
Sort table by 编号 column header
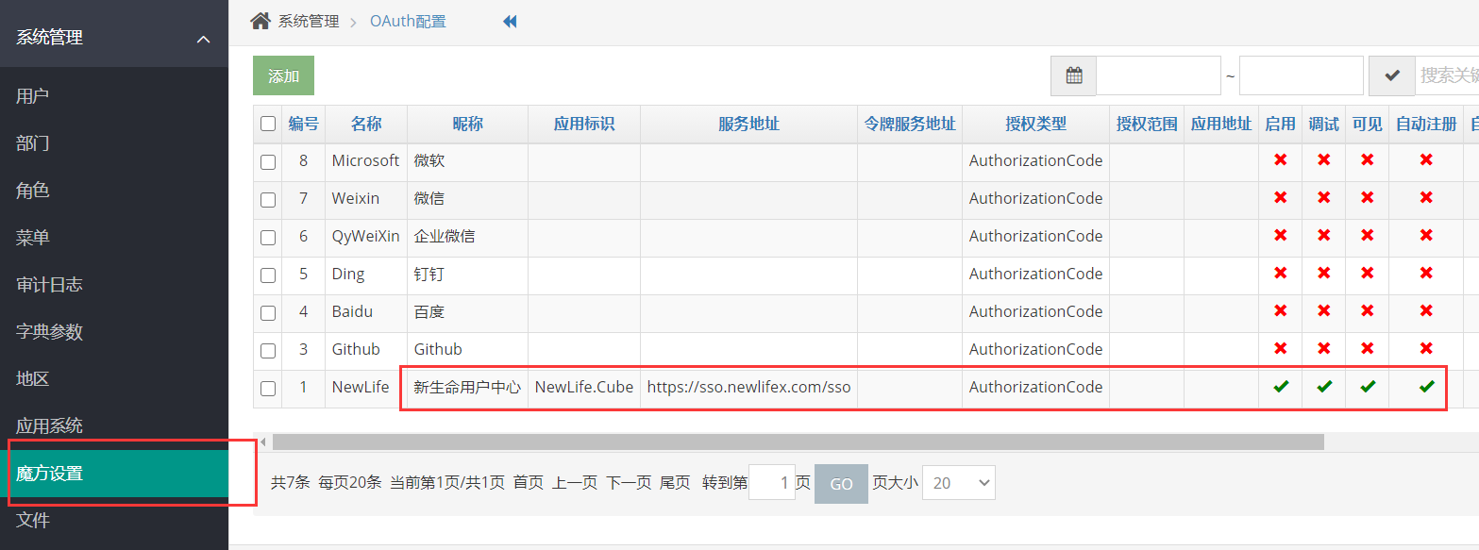point(303,124)
